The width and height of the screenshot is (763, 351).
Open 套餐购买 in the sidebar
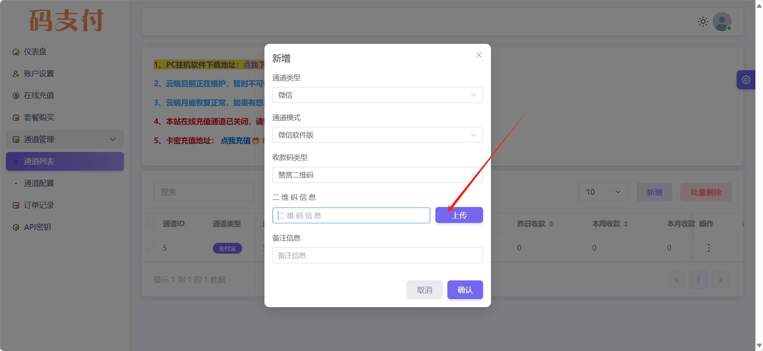65,118
